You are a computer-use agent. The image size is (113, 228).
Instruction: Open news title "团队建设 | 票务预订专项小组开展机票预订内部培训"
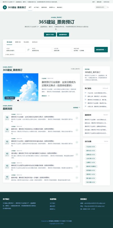[34, 153]
